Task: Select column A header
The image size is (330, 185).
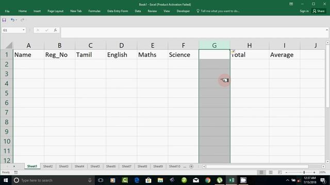Action: coord(29,45)
